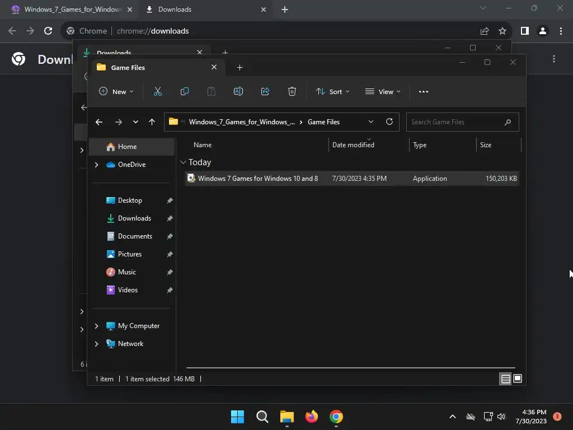Open taskbar Search
573x430 pixels.
[x=262, y=417]
